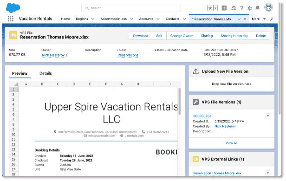286x181 pixels.
Task: Click the VPS External Links (1) heading
Action: pyautogui.click(x=223, y=159)
